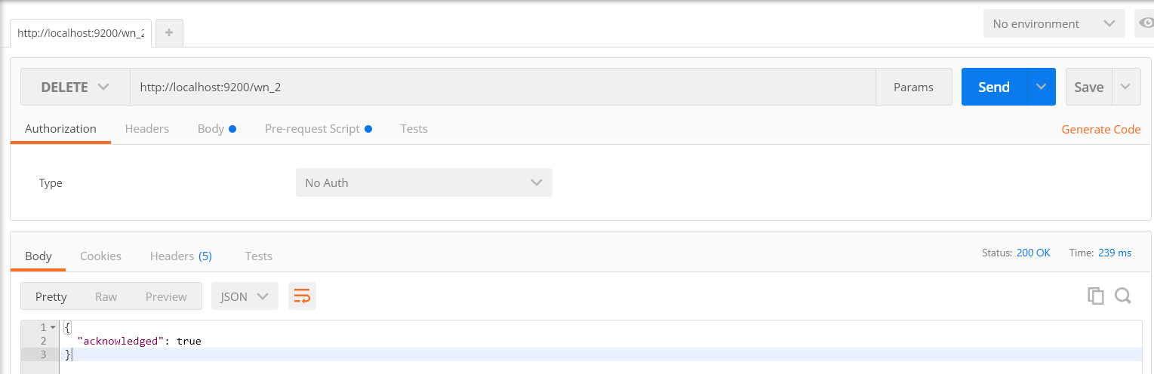
Task: Toggle the line wrap icon in response
Action: click(x=302, y=296)
